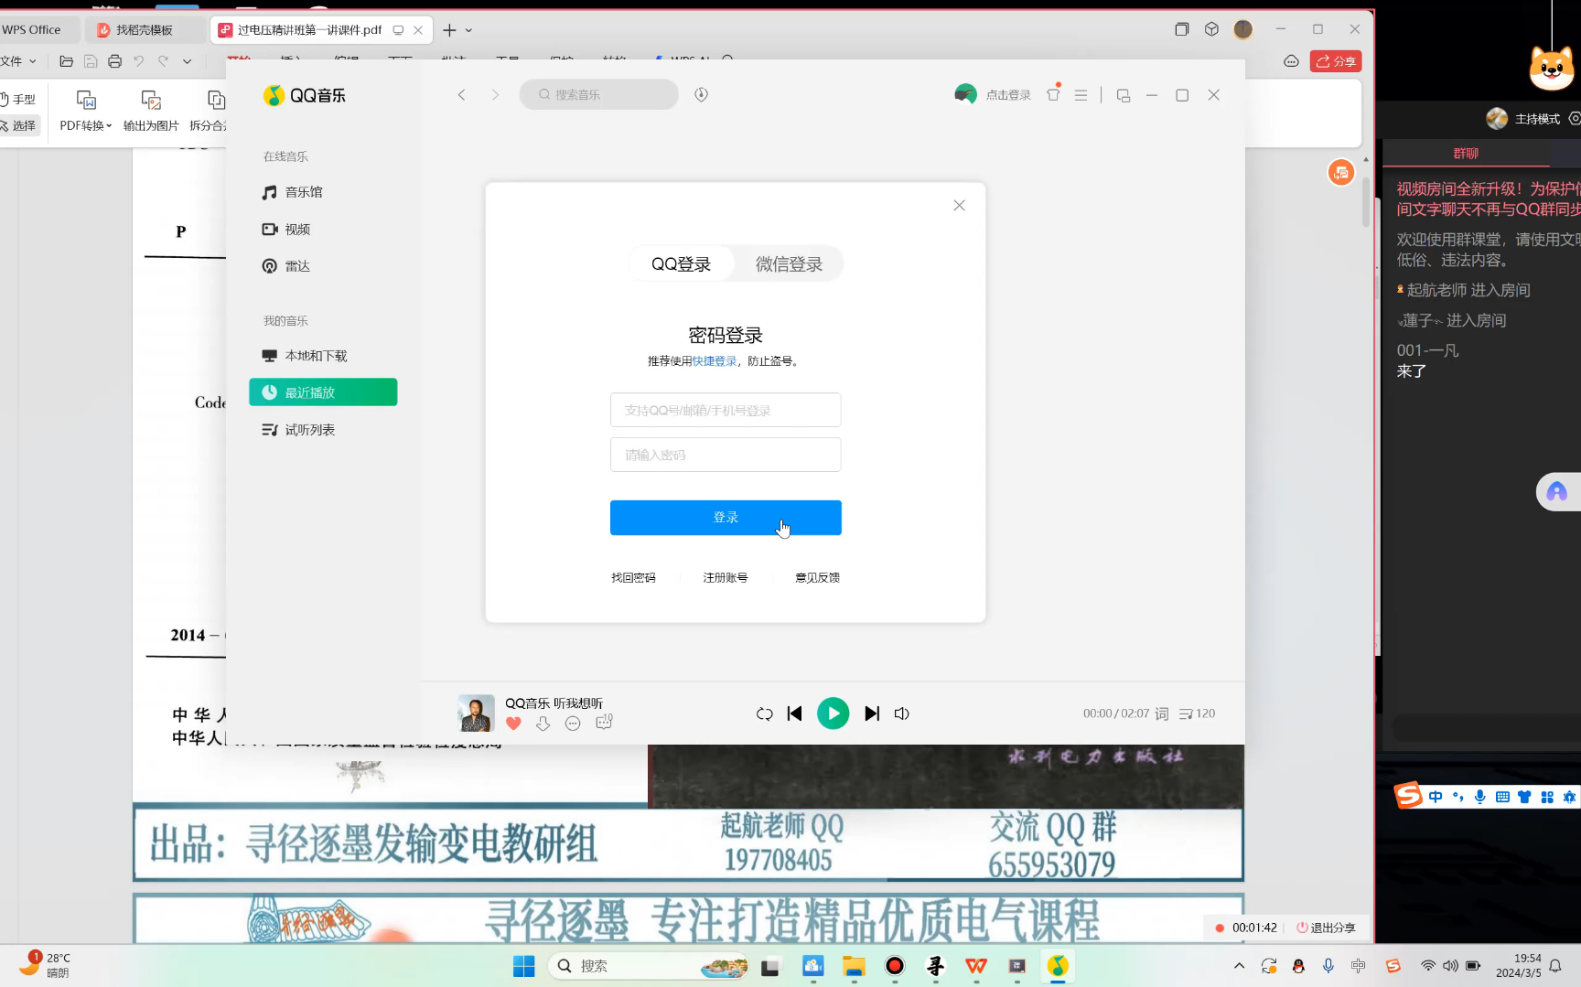Viewport: 1581px width, 987px height.
Task: Click 意见反馈 link
Action: click(817, 578)
